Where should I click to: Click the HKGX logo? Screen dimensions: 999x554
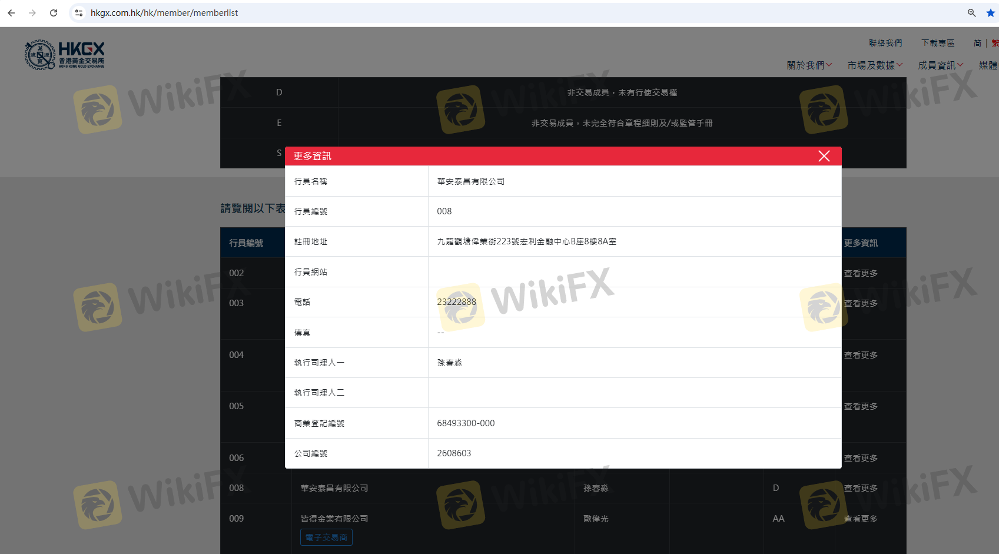click(x=64, y=55)
